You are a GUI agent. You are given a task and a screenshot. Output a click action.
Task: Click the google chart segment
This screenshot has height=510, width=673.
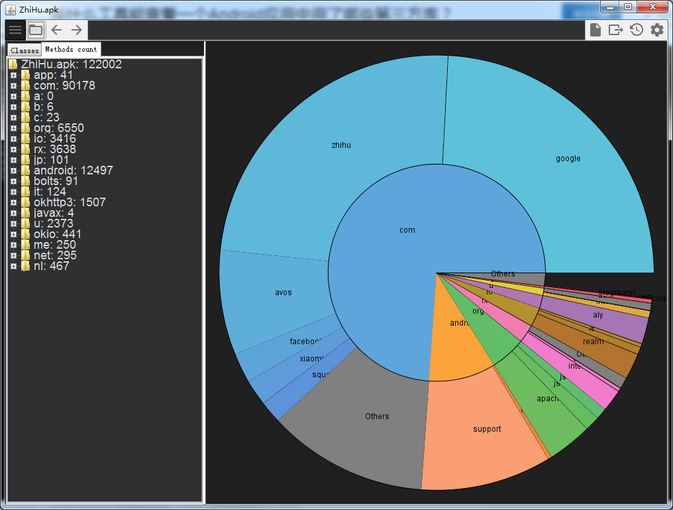[x=568, y=159]
